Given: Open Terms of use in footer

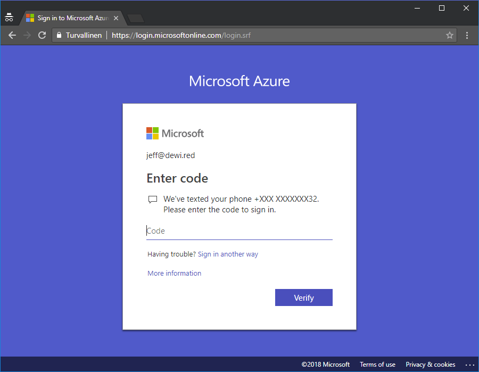Looking at the screenshot, I should pyautogui.click(x=377, y=365).
